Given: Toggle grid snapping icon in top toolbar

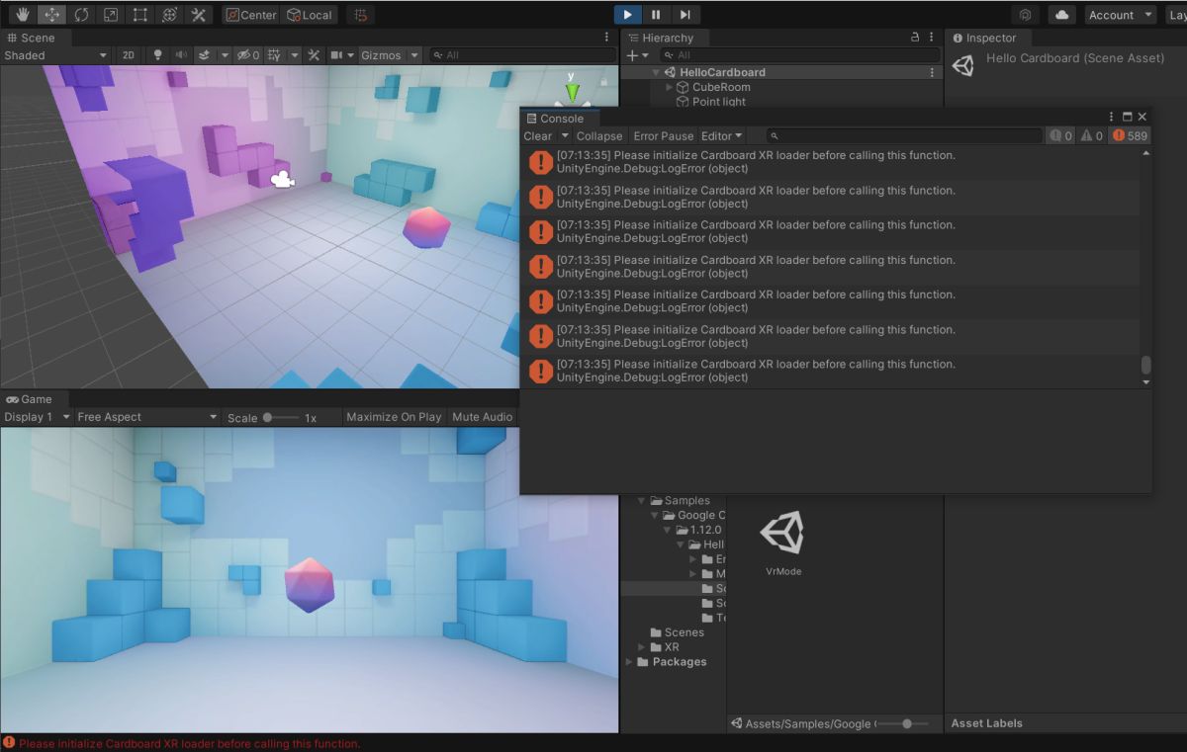Looking at the screenshot, I should pyautogui.click(x=361, y=15).
